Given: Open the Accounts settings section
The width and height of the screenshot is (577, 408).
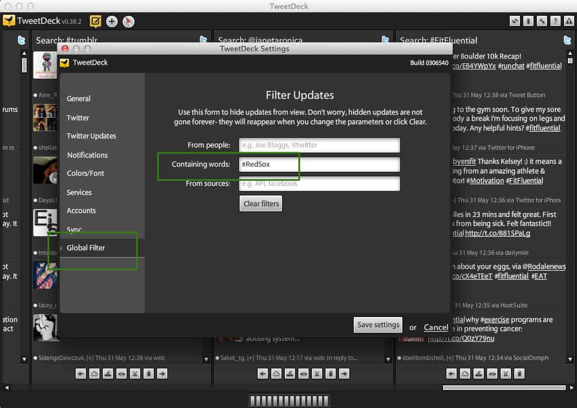Looking at the screenshot, I should point(81,210).
